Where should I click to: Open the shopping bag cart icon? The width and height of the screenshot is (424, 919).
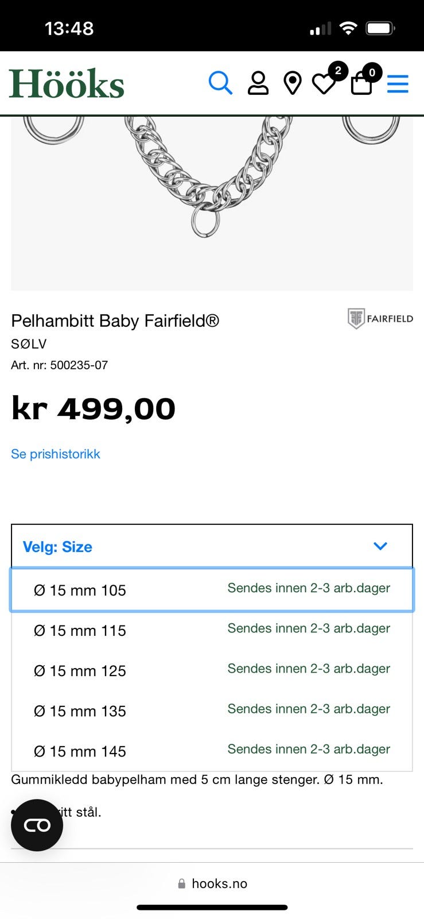pos(361,84)
